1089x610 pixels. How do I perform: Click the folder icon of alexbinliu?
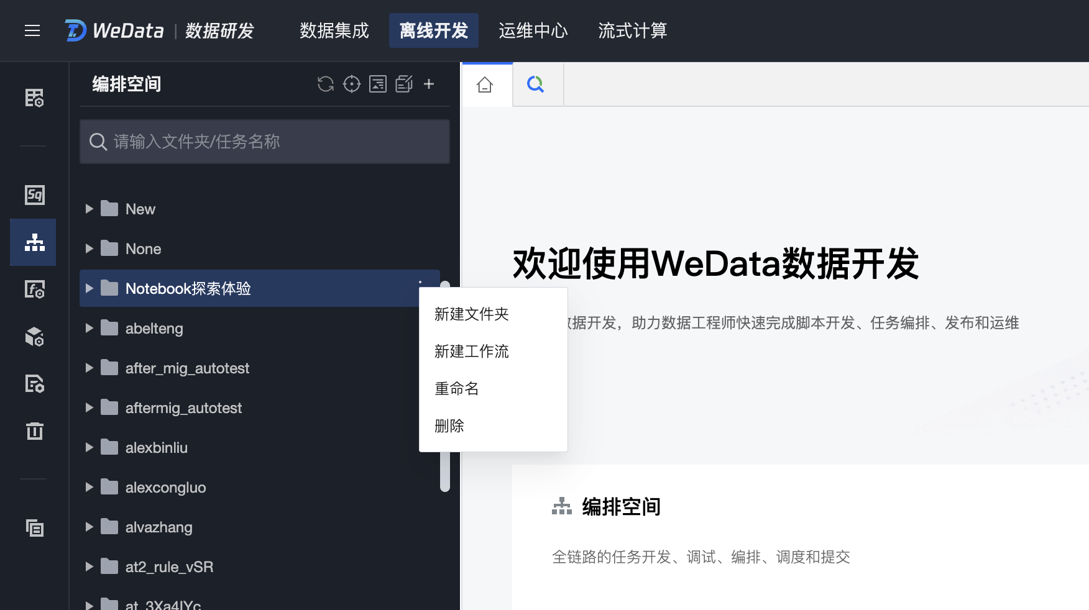coord(109,447)
